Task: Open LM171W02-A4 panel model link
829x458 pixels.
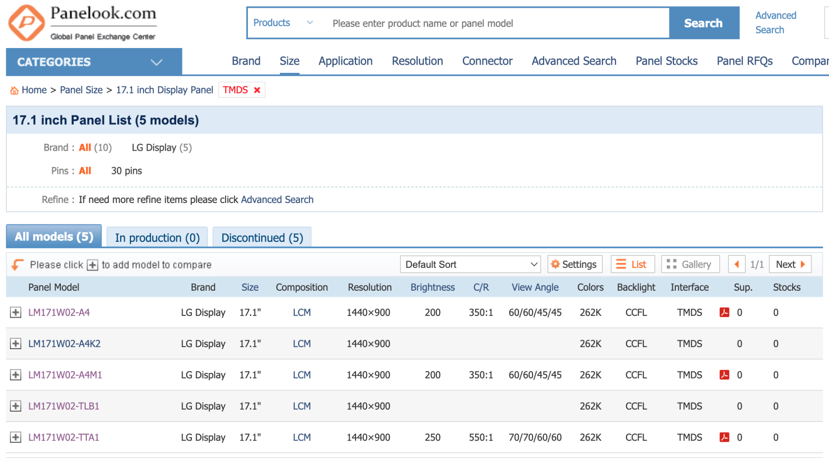Action: click(59, 313)
